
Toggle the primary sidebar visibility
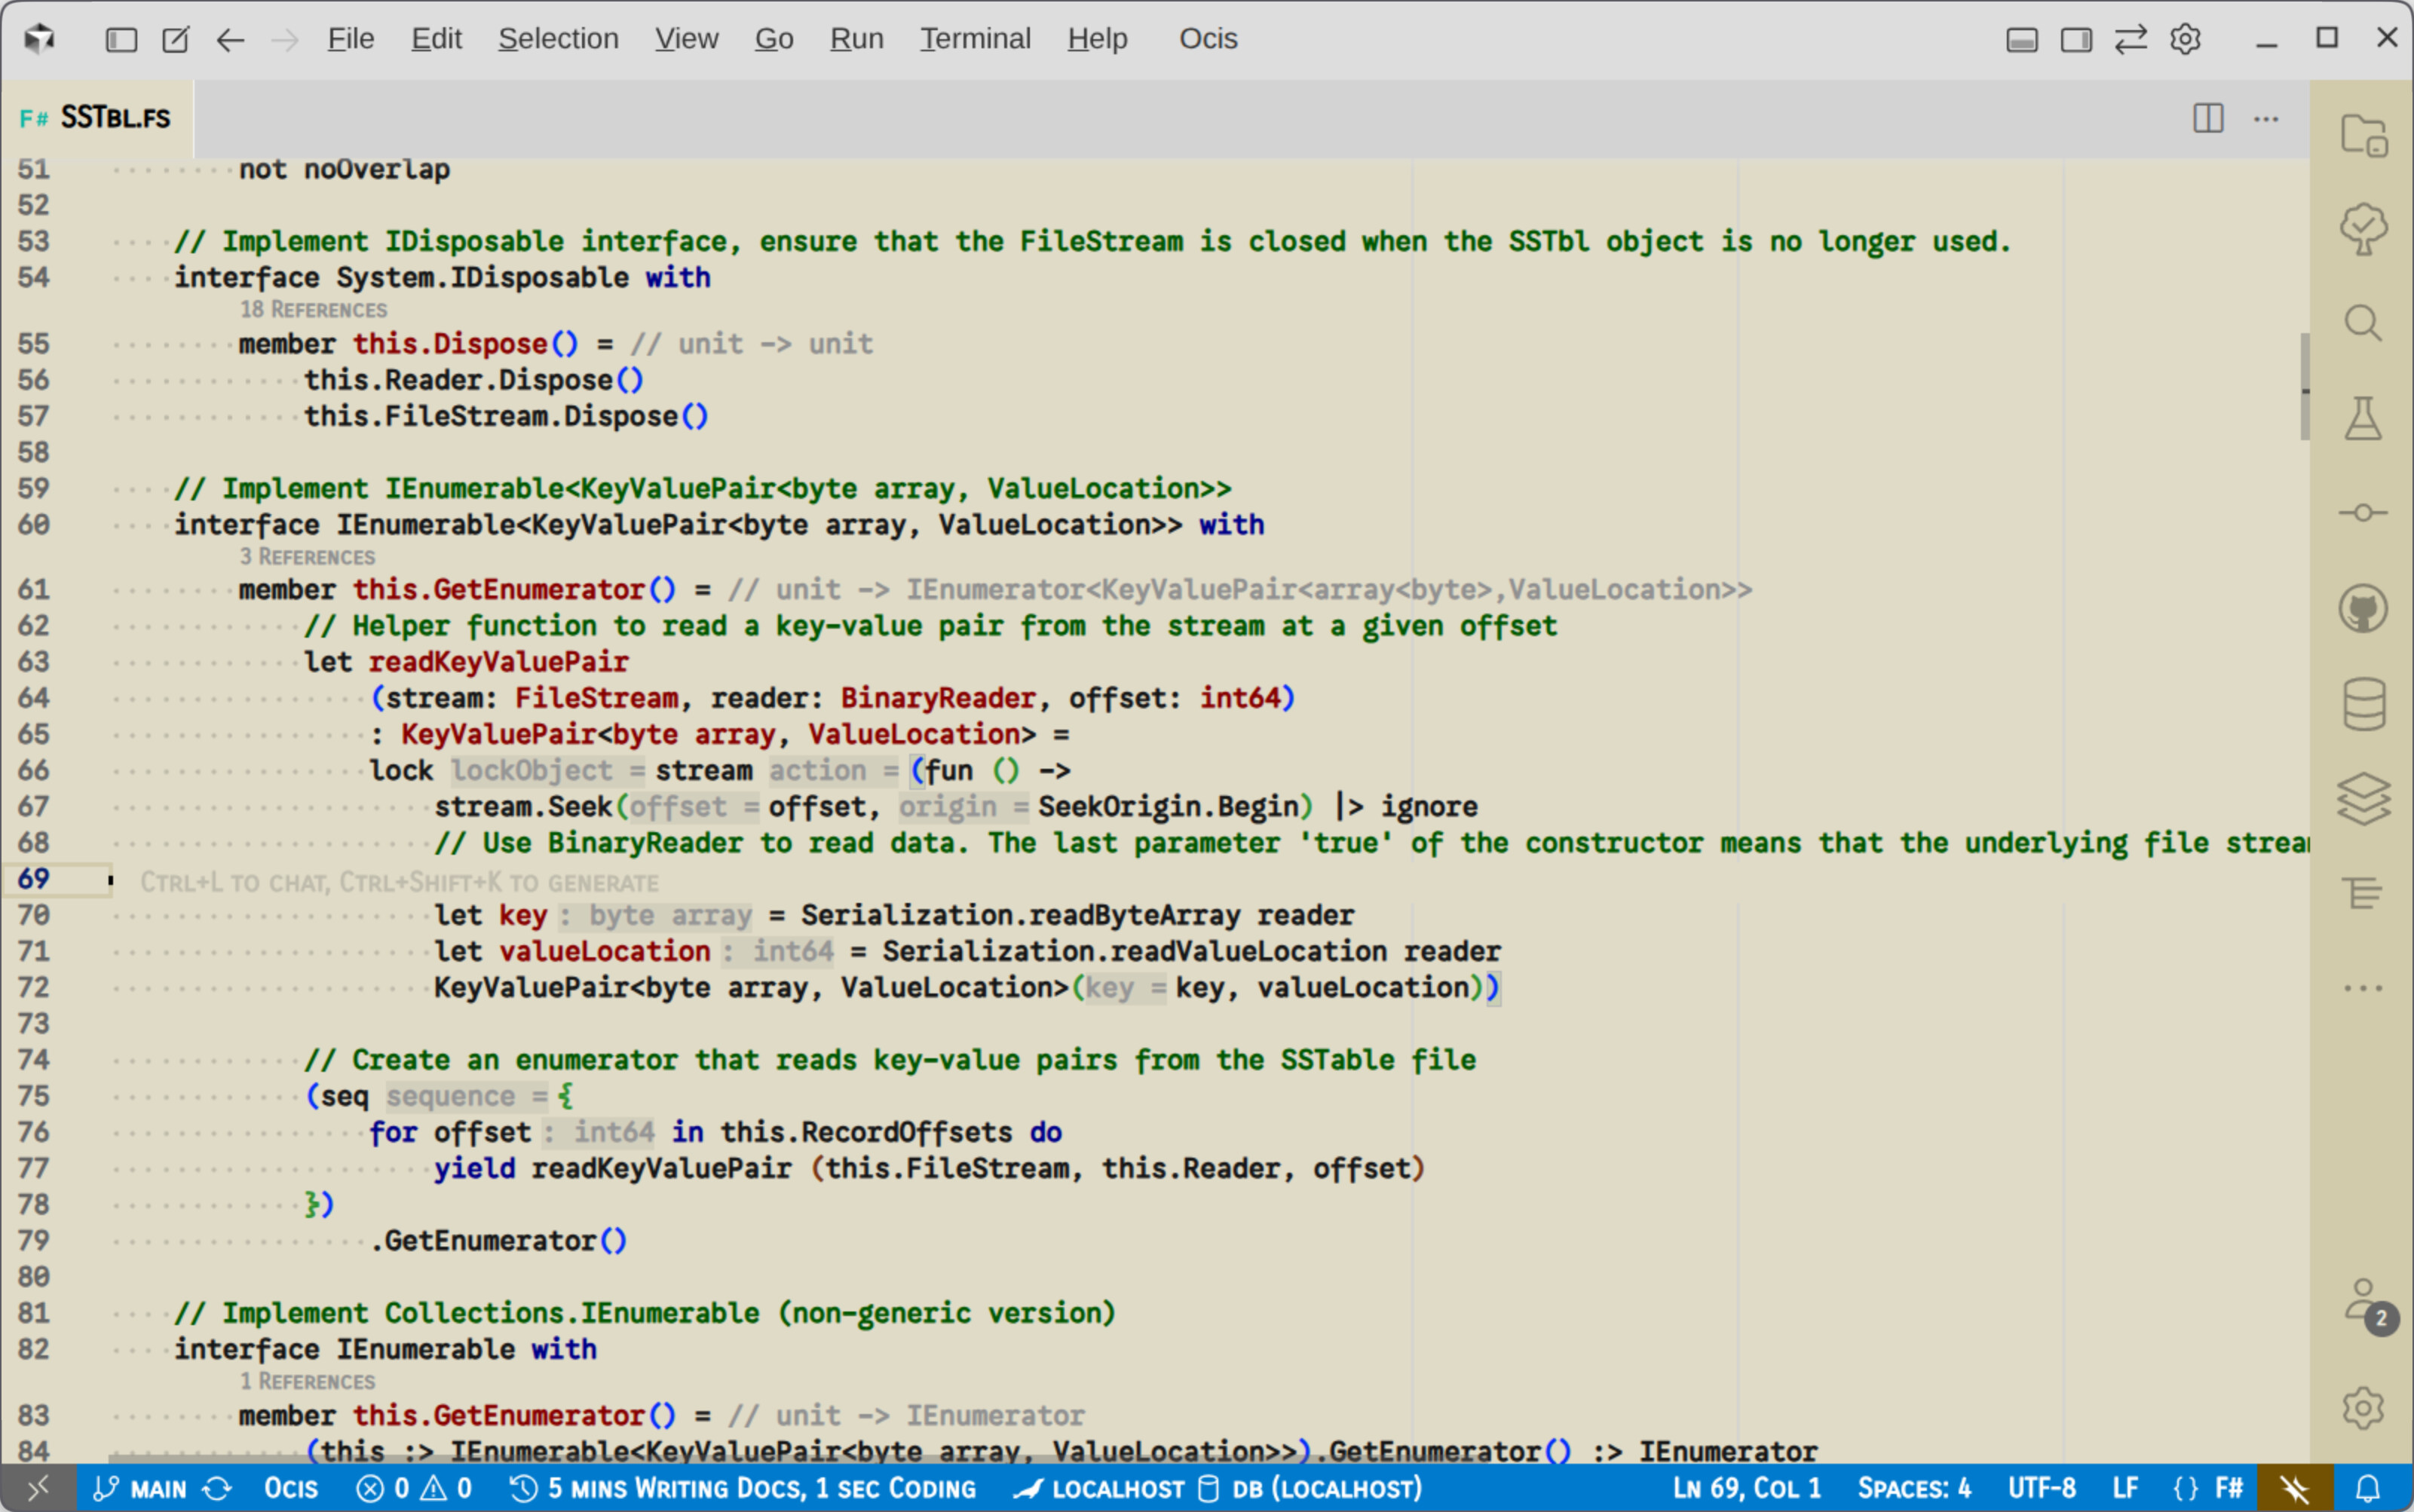tap(121, 40)
